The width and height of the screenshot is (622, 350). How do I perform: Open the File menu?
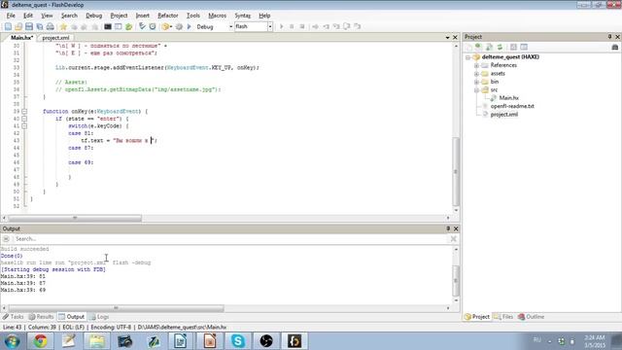point(11,16)
